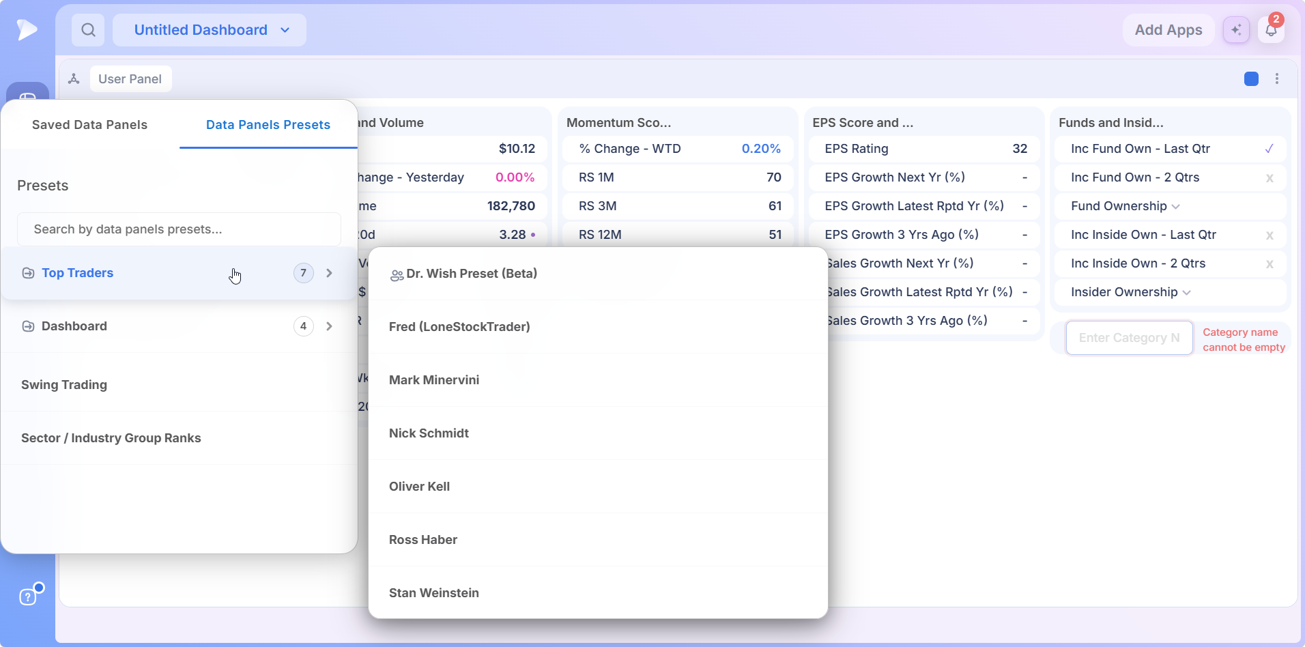
Task: Click the $10.12 price value
Action: coord(517,149)
